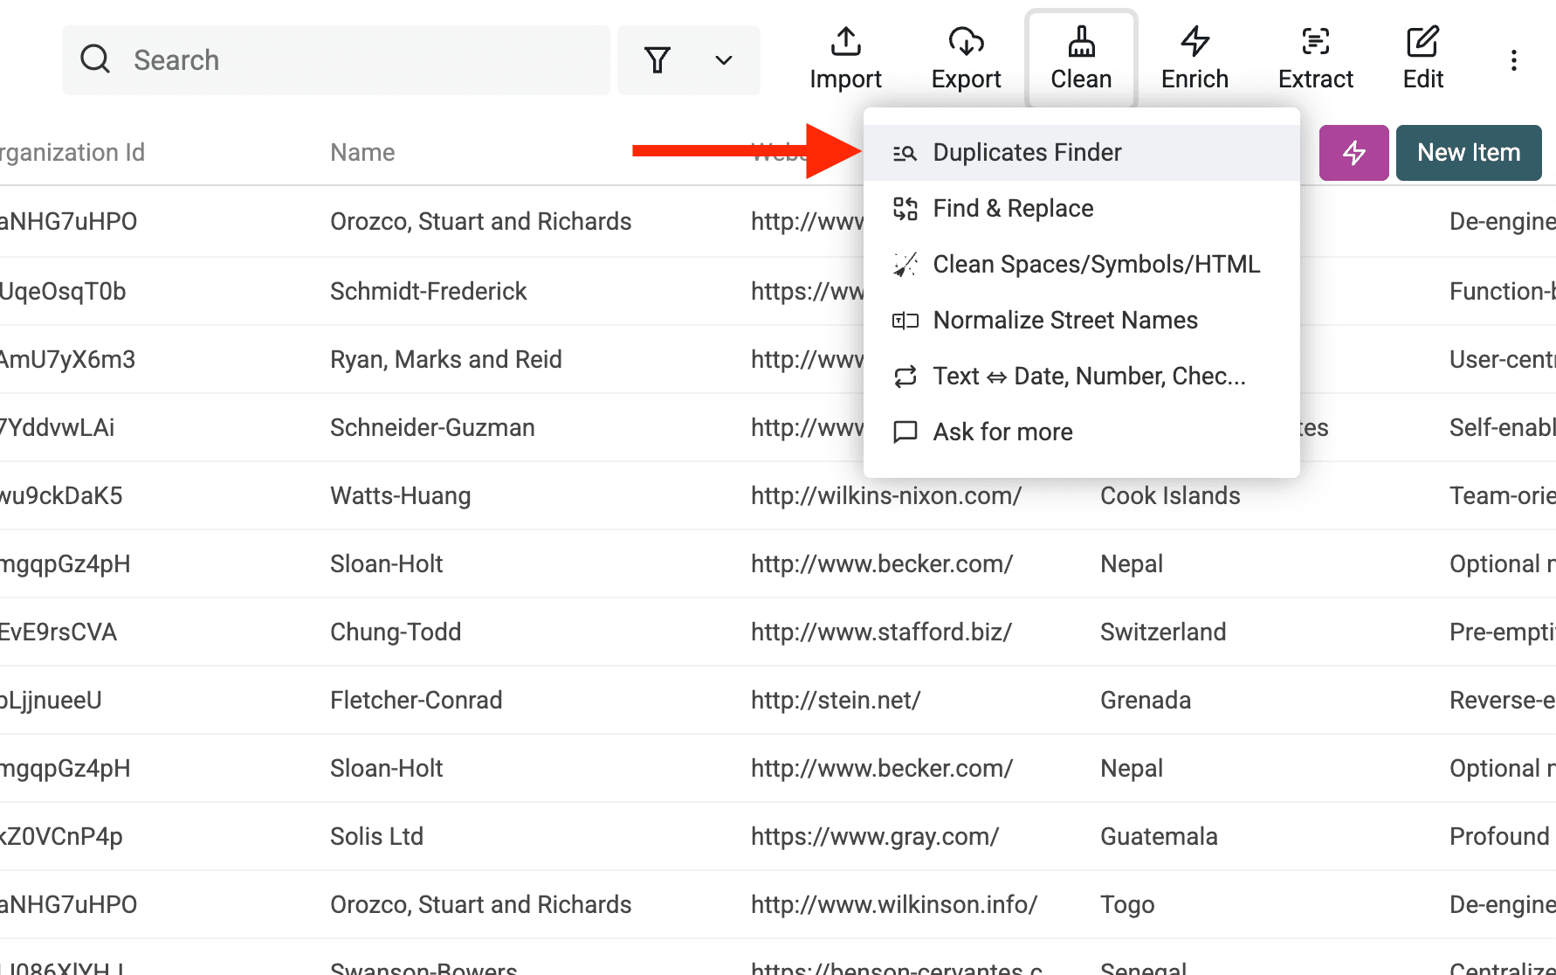
Task: Open the filter funnel icon
Action: pyautogui.click(x=658, y=59)
